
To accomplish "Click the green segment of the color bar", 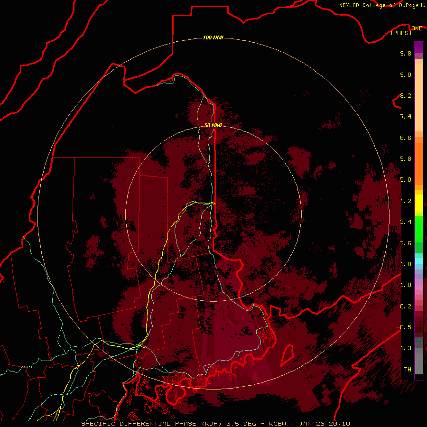I will coord(419,229).
